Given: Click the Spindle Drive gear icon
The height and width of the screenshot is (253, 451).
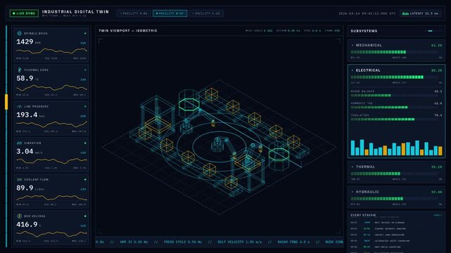Looking at the screenshot, I should 19,33.
